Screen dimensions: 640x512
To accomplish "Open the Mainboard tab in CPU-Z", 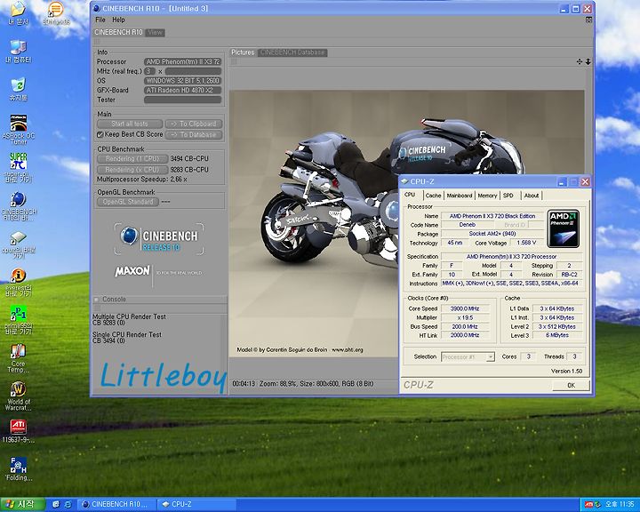I will [x=460, y=196].
